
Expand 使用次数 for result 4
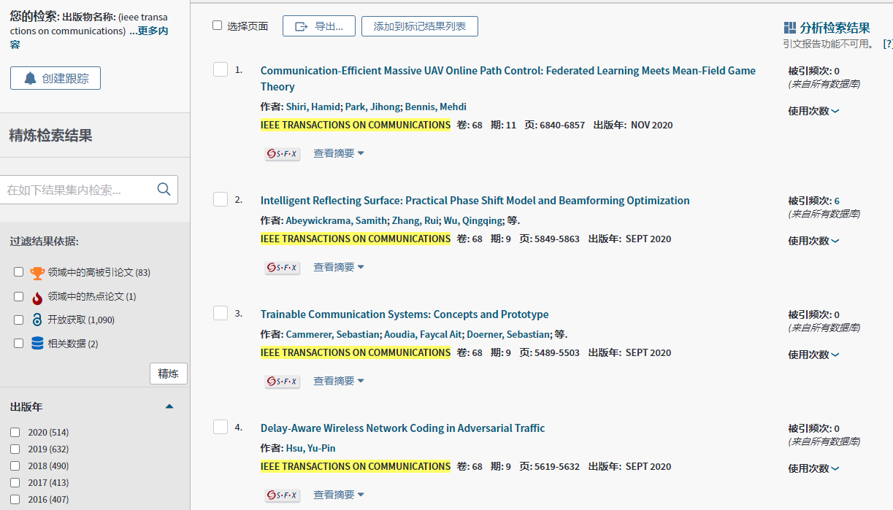(x=813, y=468)
